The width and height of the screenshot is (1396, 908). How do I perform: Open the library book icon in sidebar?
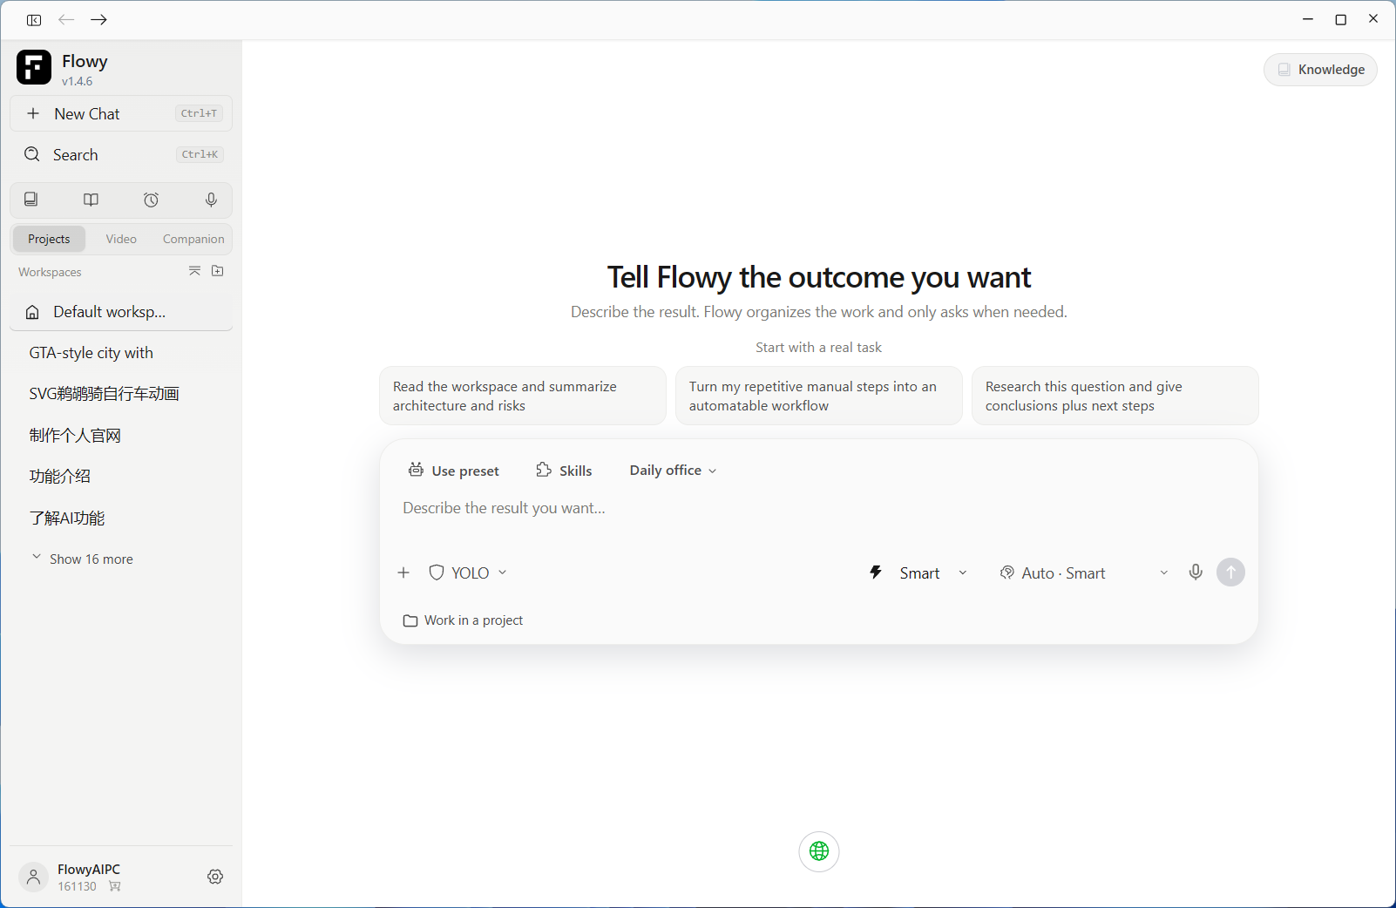(91, 200)
